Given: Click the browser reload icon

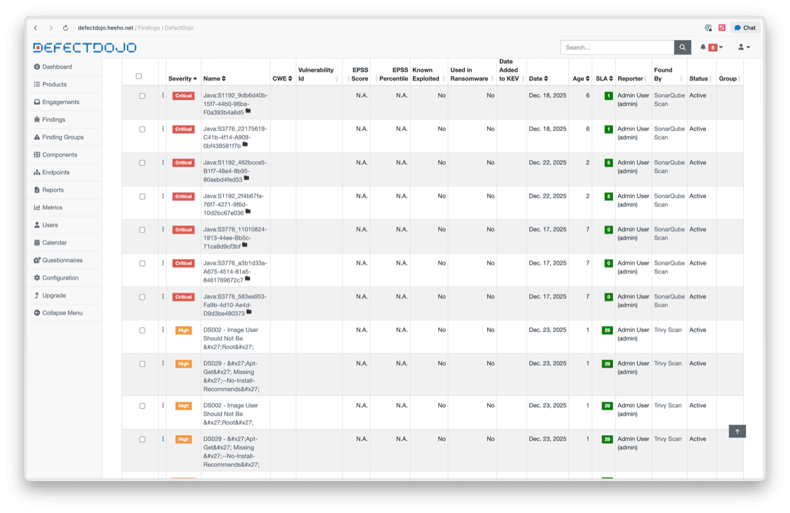Looking at the screenshot, I should tap(65, 28).
